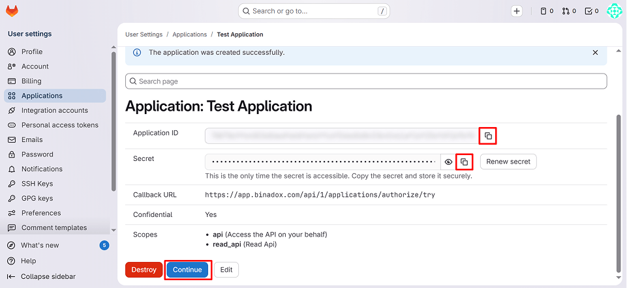Screen dimensions: 627x288
Task: Click Confidential value Yes
Action: click(x=211, y=215)
